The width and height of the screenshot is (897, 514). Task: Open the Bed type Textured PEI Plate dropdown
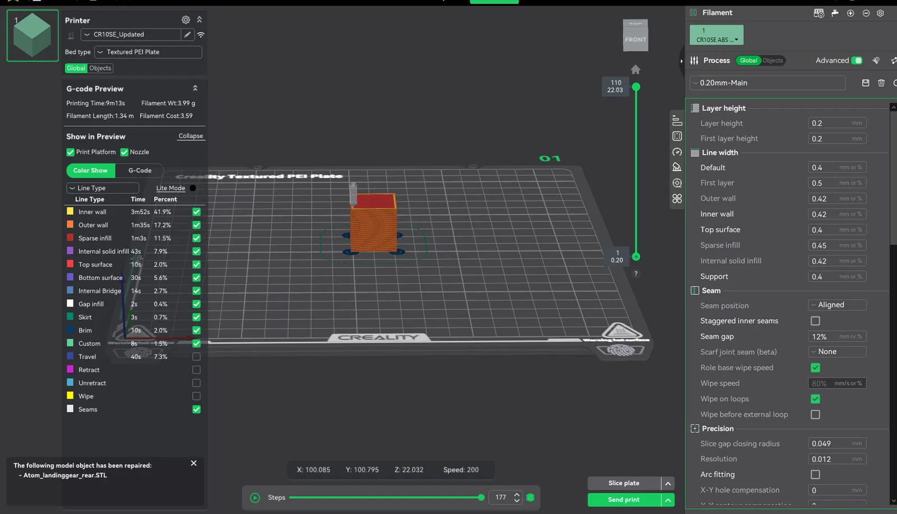tap(148, 52)
